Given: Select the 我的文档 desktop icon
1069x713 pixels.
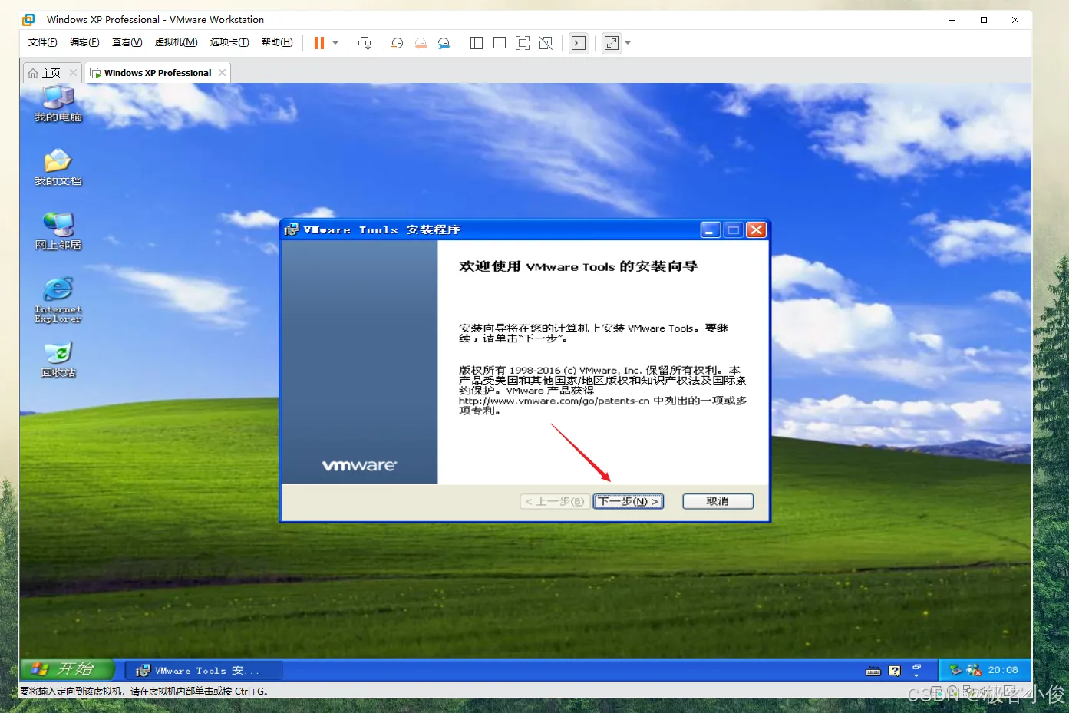Looking at the screenshot, I should (58, 168).
